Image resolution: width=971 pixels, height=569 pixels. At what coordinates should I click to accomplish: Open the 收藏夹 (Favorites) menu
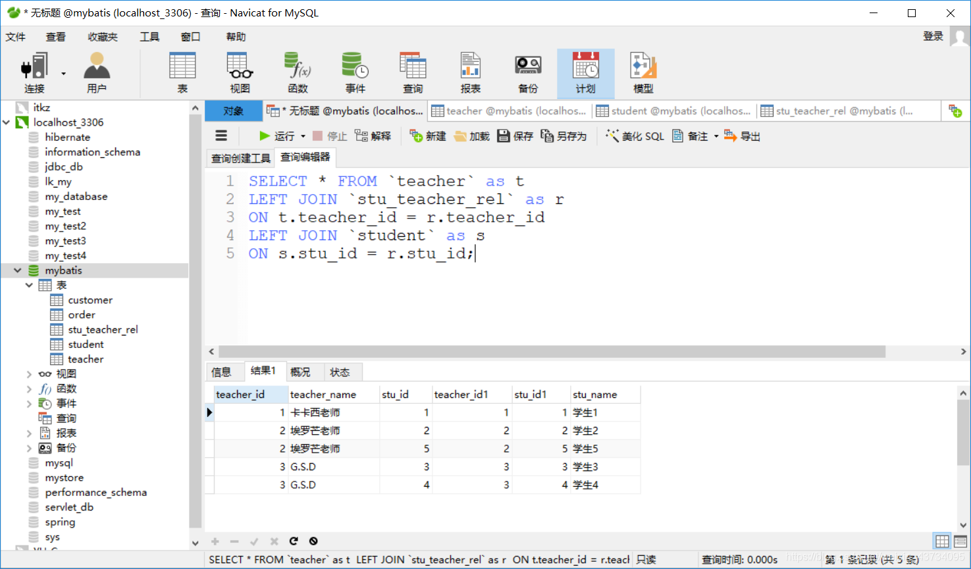(x=103, y=37)
